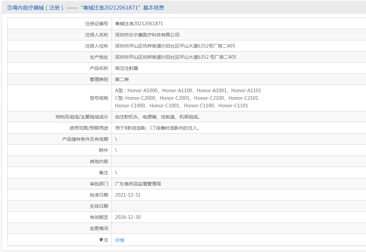
Task: Click the 有效期至 label
Action: pyautogui.click(x=99, y=217)
